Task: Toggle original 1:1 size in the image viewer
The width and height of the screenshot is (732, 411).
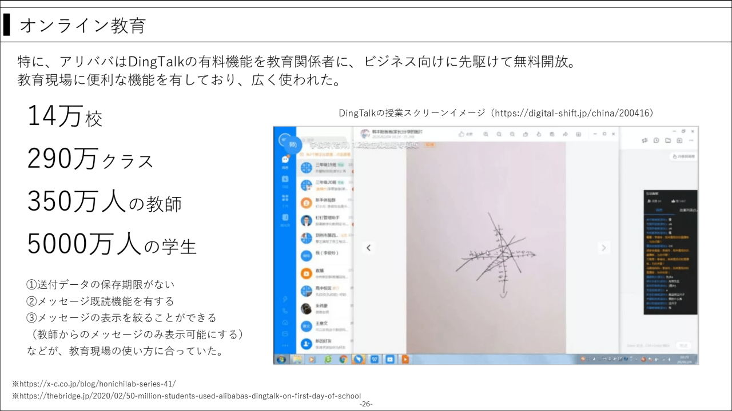Action: (512, 134)
